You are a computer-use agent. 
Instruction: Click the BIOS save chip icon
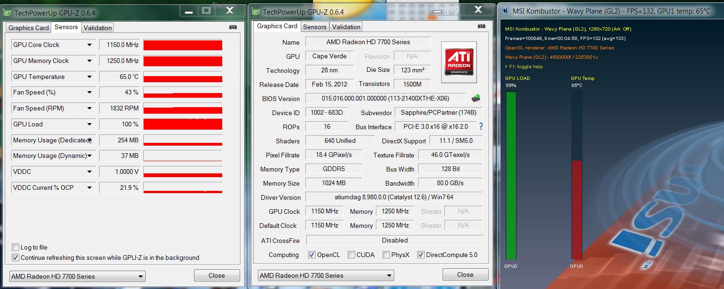476,98
